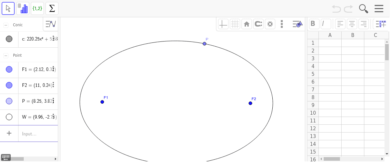Open more options for F1 row
Screen dimensions: 390x162
coord(53,69)
